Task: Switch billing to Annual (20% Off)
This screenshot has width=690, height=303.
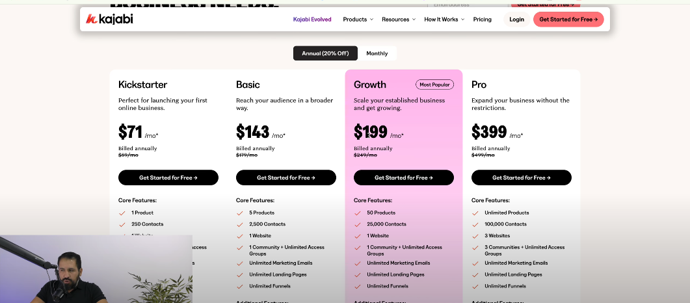Action: click(x=325, y=53)
